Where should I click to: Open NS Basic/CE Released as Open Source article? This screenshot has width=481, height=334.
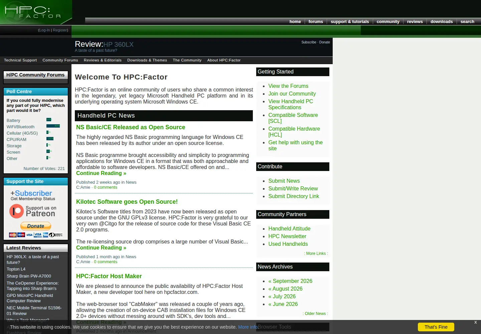[131, 127]
